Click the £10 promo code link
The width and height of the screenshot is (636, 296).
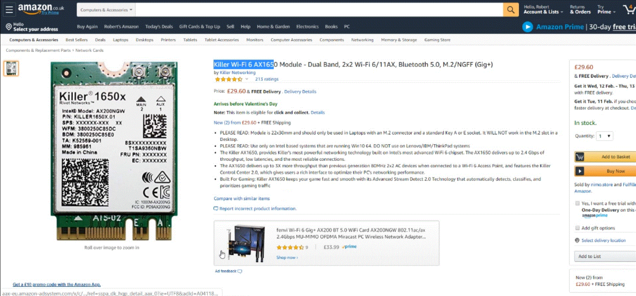pos(57,285)
